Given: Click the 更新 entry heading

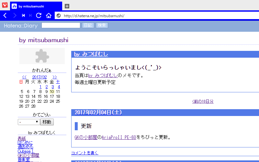Looking at the screenshot, I should [86, 126].
